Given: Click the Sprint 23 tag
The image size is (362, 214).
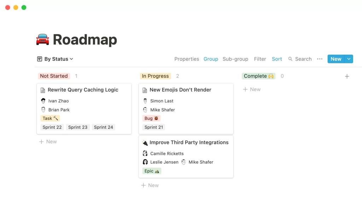Looking at the screenshot, I should (x=78, y=127).
